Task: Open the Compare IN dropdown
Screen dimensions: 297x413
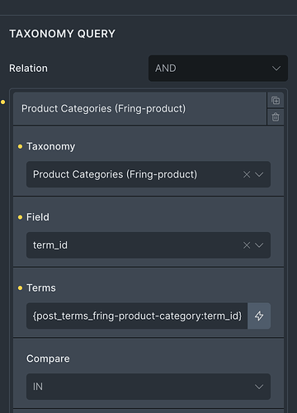Action: tap(148, 387)
